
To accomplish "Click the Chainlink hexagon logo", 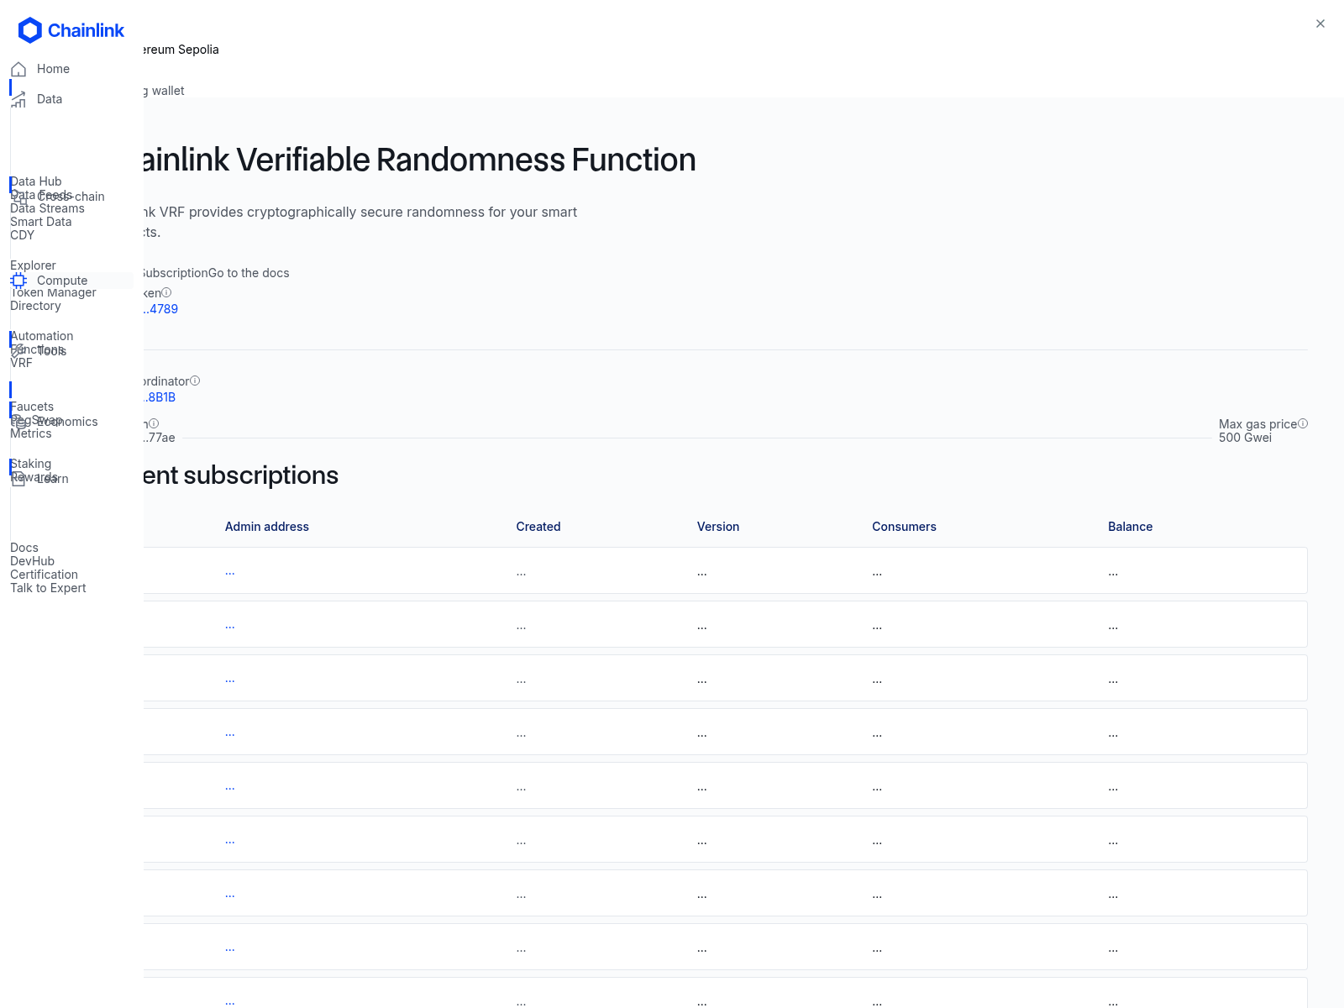I will 30,30.
